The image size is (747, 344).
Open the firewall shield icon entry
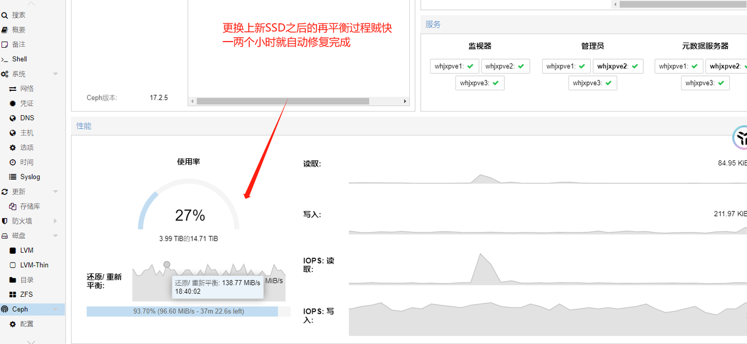point(5,221)
